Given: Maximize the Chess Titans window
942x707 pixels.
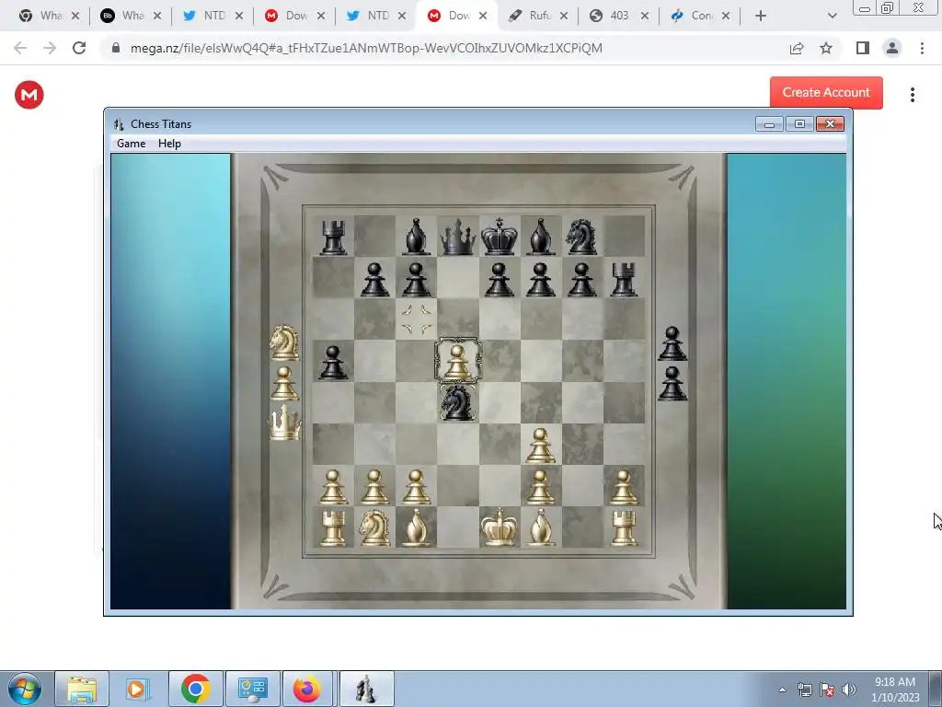Looking at the screenshot, I should pyautogui.click(x=799, y=124).
